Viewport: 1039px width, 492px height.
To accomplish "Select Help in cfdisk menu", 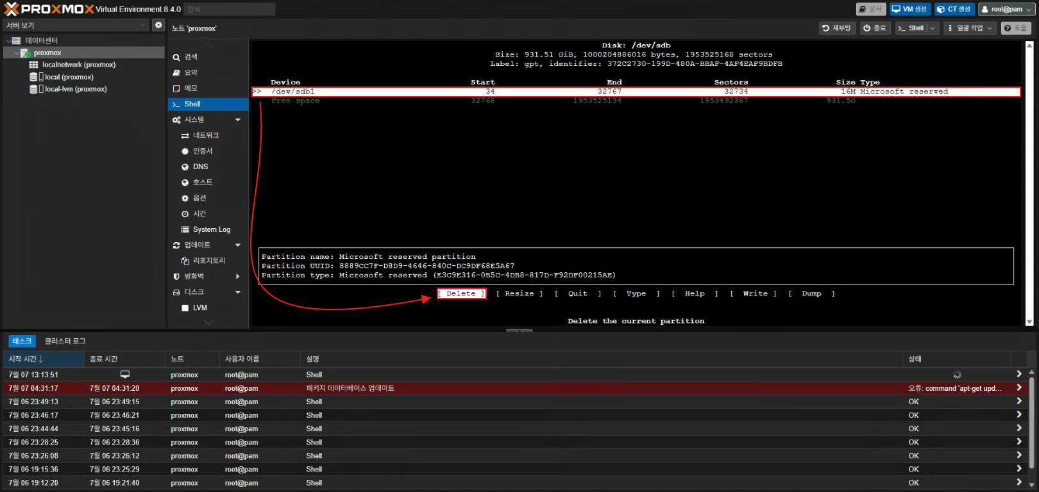I will click(695, 293).
